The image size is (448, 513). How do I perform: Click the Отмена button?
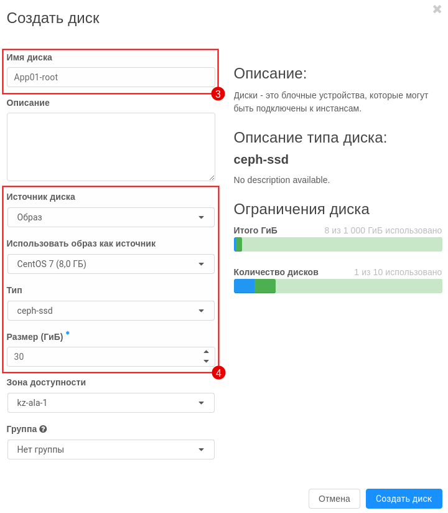point(334,499)
